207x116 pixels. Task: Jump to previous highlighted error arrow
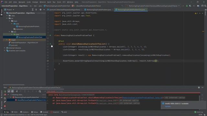(200, 13)
